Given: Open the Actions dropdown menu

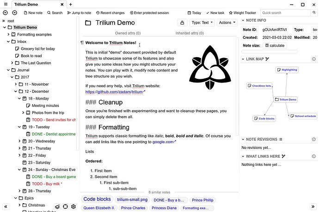Looking at the screenshot, I should 227,23.
